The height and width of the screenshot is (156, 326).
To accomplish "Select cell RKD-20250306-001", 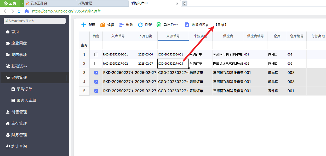I will (x=118, y=54).
